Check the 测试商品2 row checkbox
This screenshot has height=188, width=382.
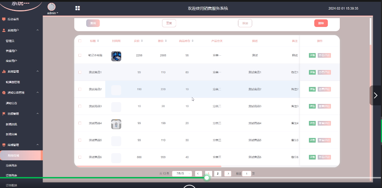(80, 89)
